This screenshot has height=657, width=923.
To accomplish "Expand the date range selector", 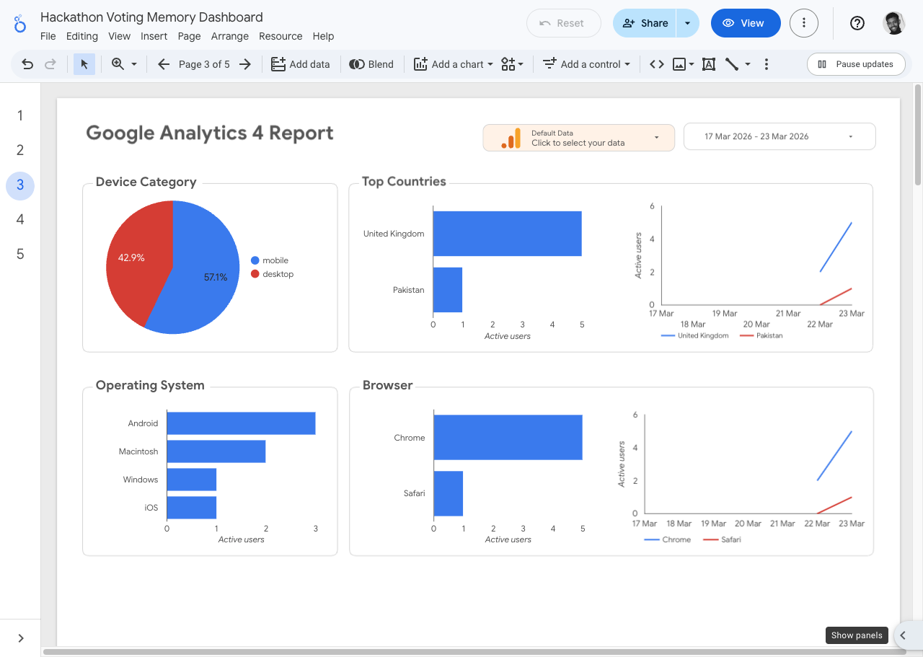I will coord(779,136).
